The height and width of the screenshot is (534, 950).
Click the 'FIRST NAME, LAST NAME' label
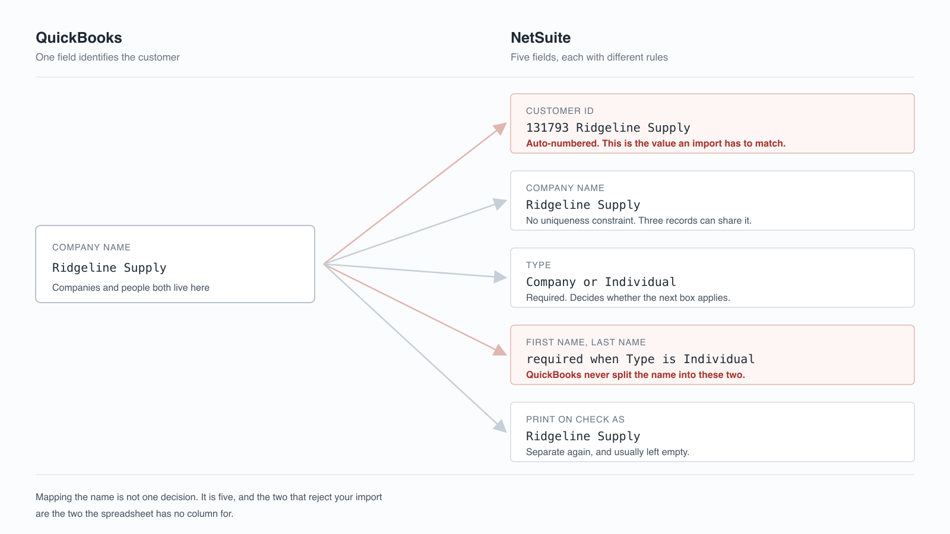[x=586, y=342]
